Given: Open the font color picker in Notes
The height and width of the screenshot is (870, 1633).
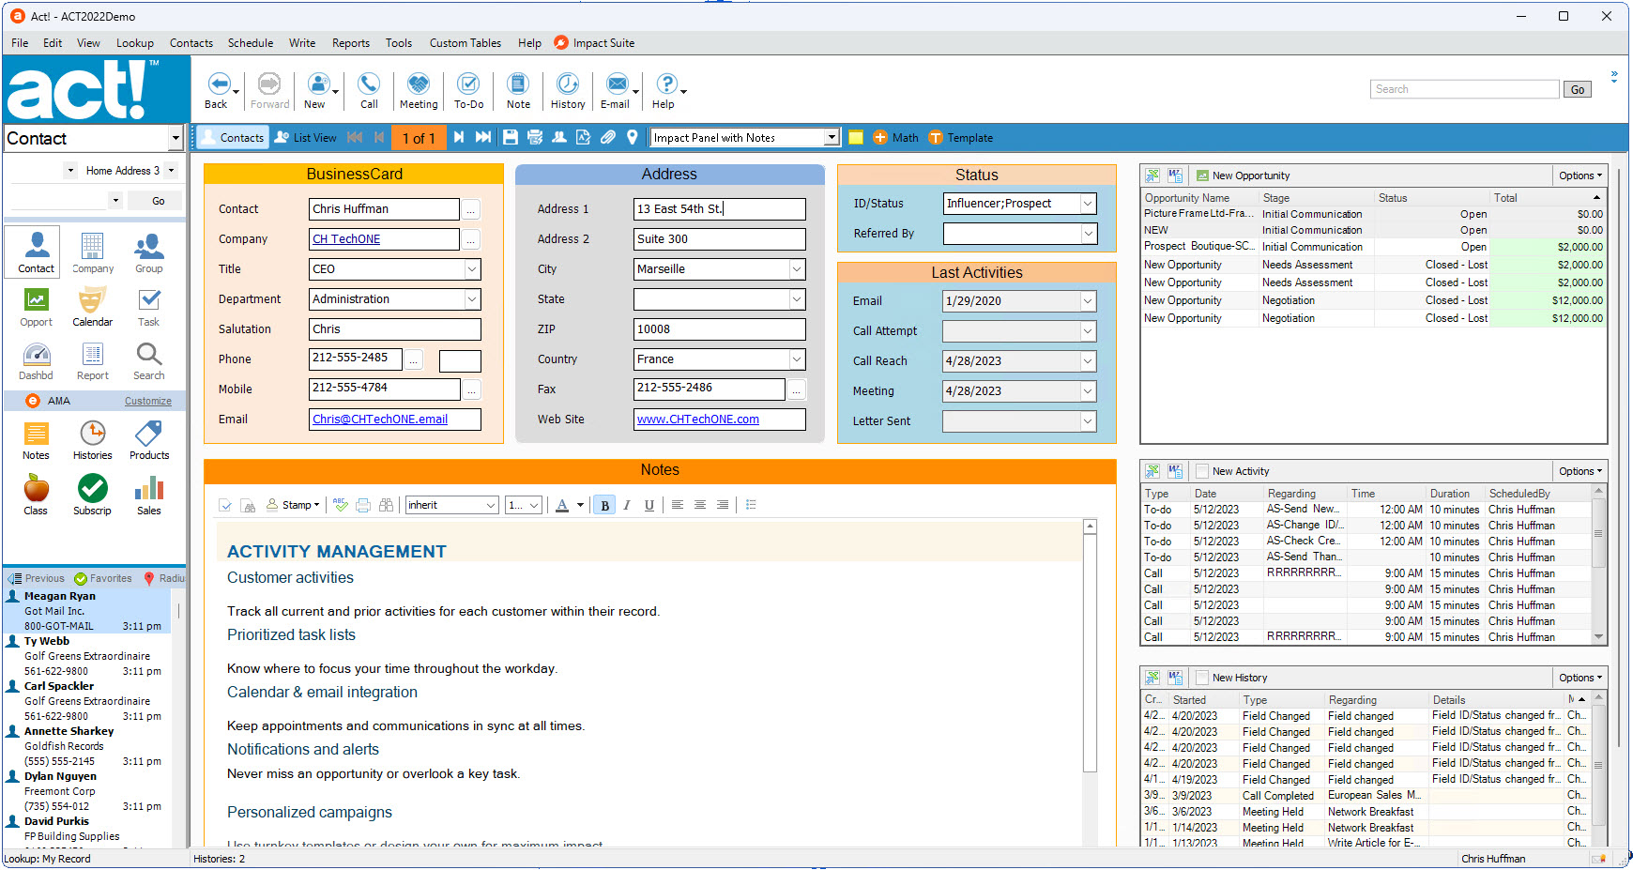Looking at the screenshot, I should tap(580, 505).
